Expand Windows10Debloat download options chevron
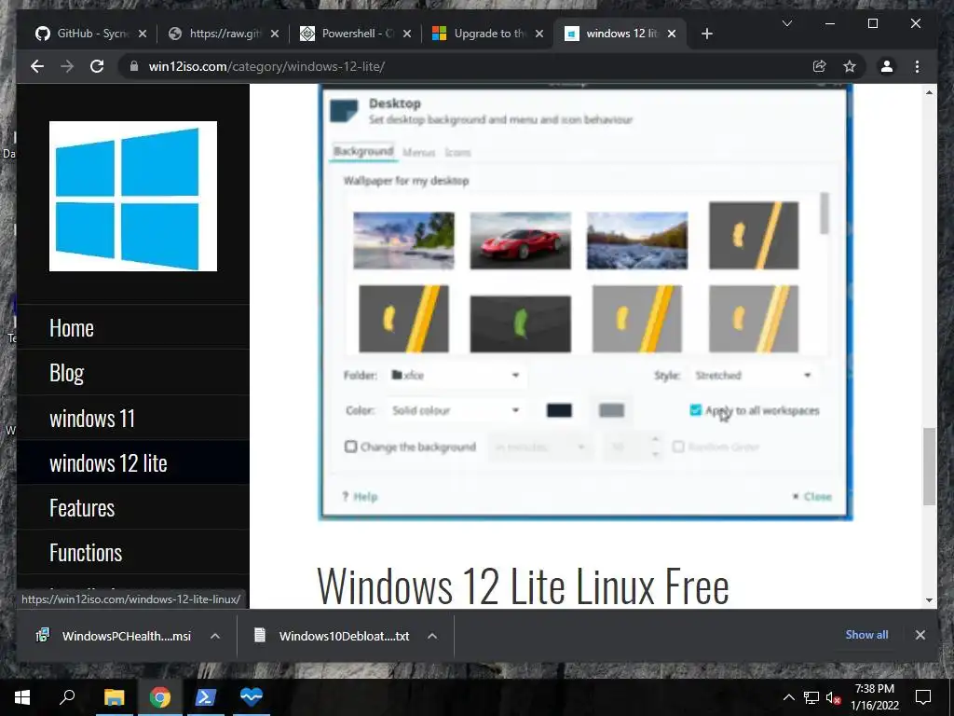This screenshot has height=716, width=954. pos(432,636)
